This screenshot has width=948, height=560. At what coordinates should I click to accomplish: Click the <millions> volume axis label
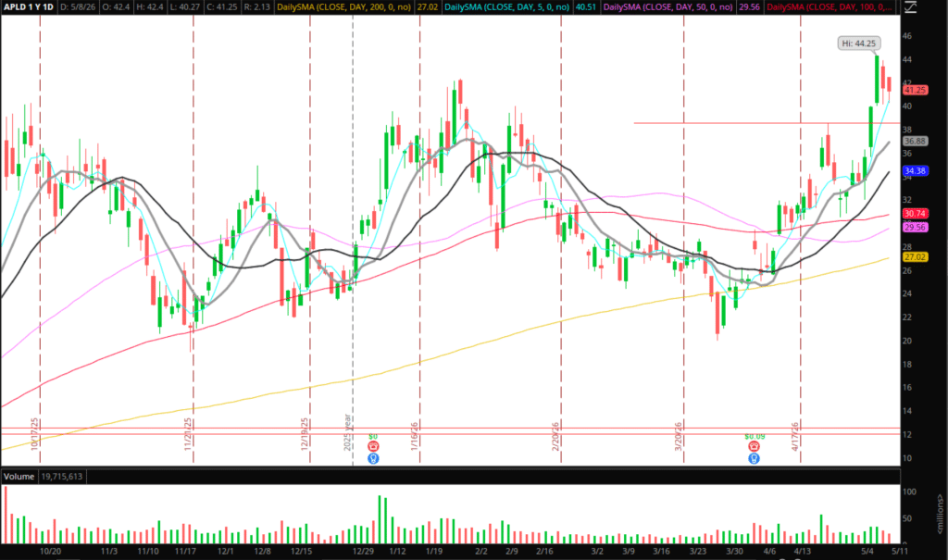click(941, 514)
